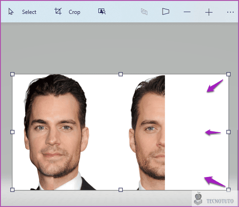Click the middle-right canvas resize handle

[x=228, y=132]
